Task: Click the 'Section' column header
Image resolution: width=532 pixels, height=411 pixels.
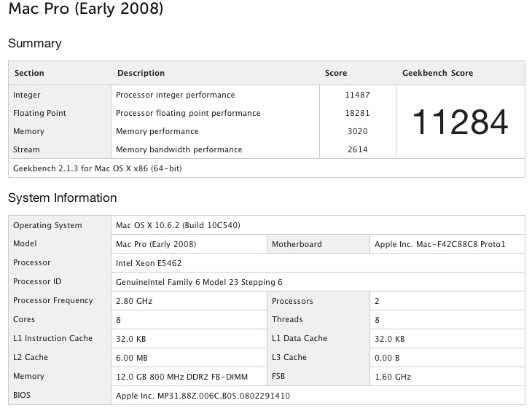Action: coord(29,73)
